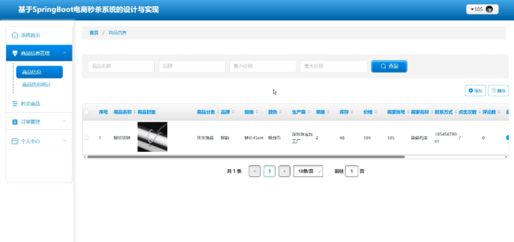Select 商品信息 submenu item

40,72
